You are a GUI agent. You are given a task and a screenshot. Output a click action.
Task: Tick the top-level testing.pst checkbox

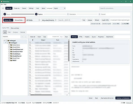tap(6, 40)
